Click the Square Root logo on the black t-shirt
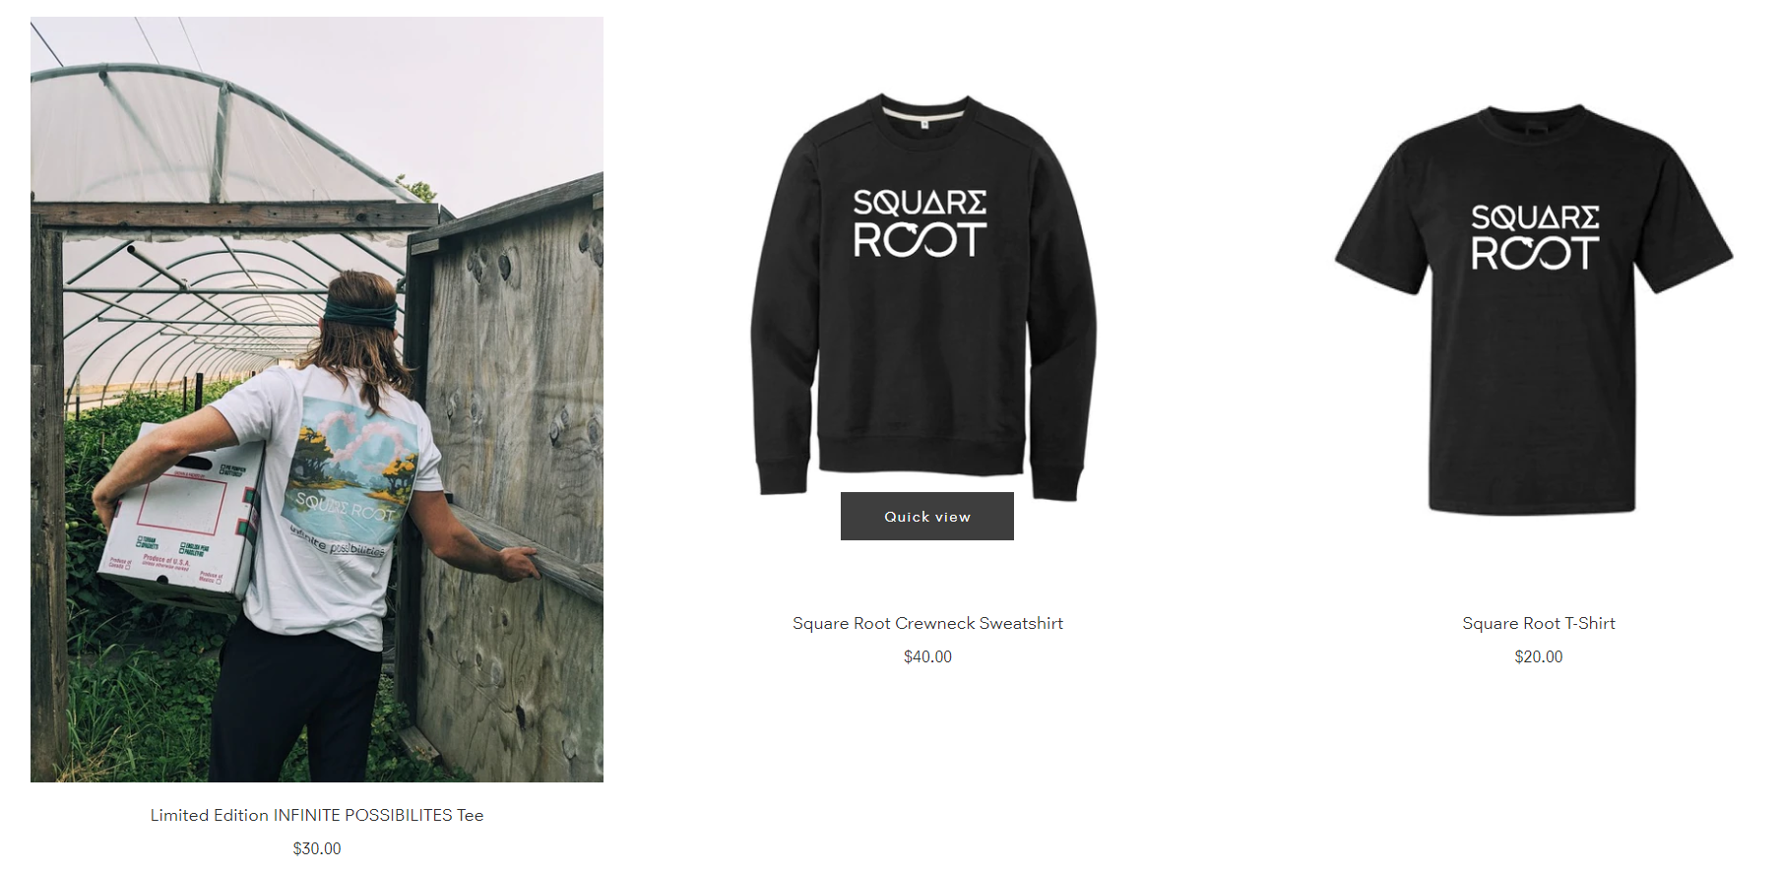The width and height of the screenshot is (1779, 871). pos(1535,237)
